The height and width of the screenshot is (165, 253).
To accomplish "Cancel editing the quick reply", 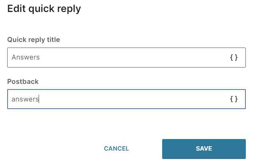I will 116,149.
